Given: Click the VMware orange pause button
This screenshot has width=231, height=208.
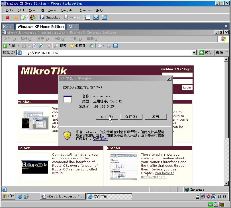Looking at the screenshot, I should point(15,17).
